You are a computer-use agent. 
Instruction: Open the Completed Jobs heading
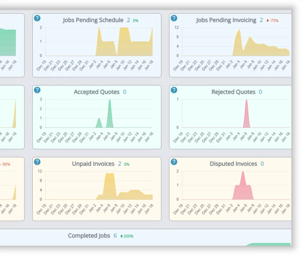89,236
